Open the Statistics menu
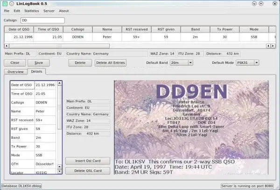280x190 pixels. (32, 11)
